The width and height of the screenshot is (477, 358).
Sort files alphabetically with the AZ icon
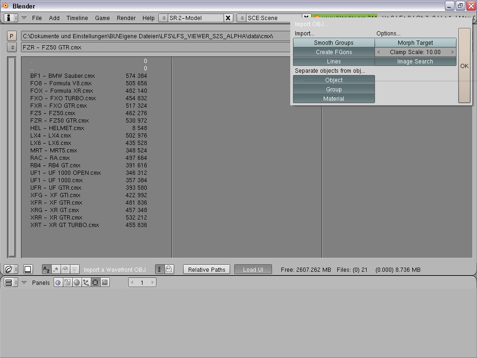[x=47, y=269]
